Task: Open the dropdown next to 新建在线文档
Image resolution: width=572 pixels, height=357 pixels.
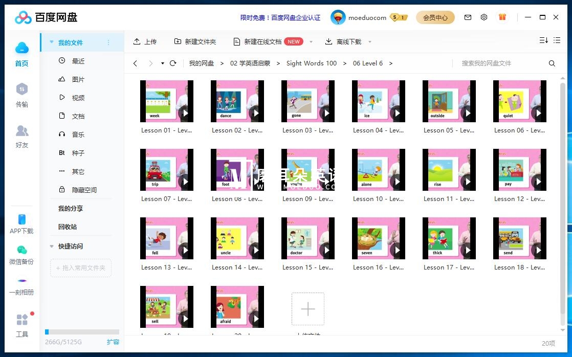Action: click(310, 42)
